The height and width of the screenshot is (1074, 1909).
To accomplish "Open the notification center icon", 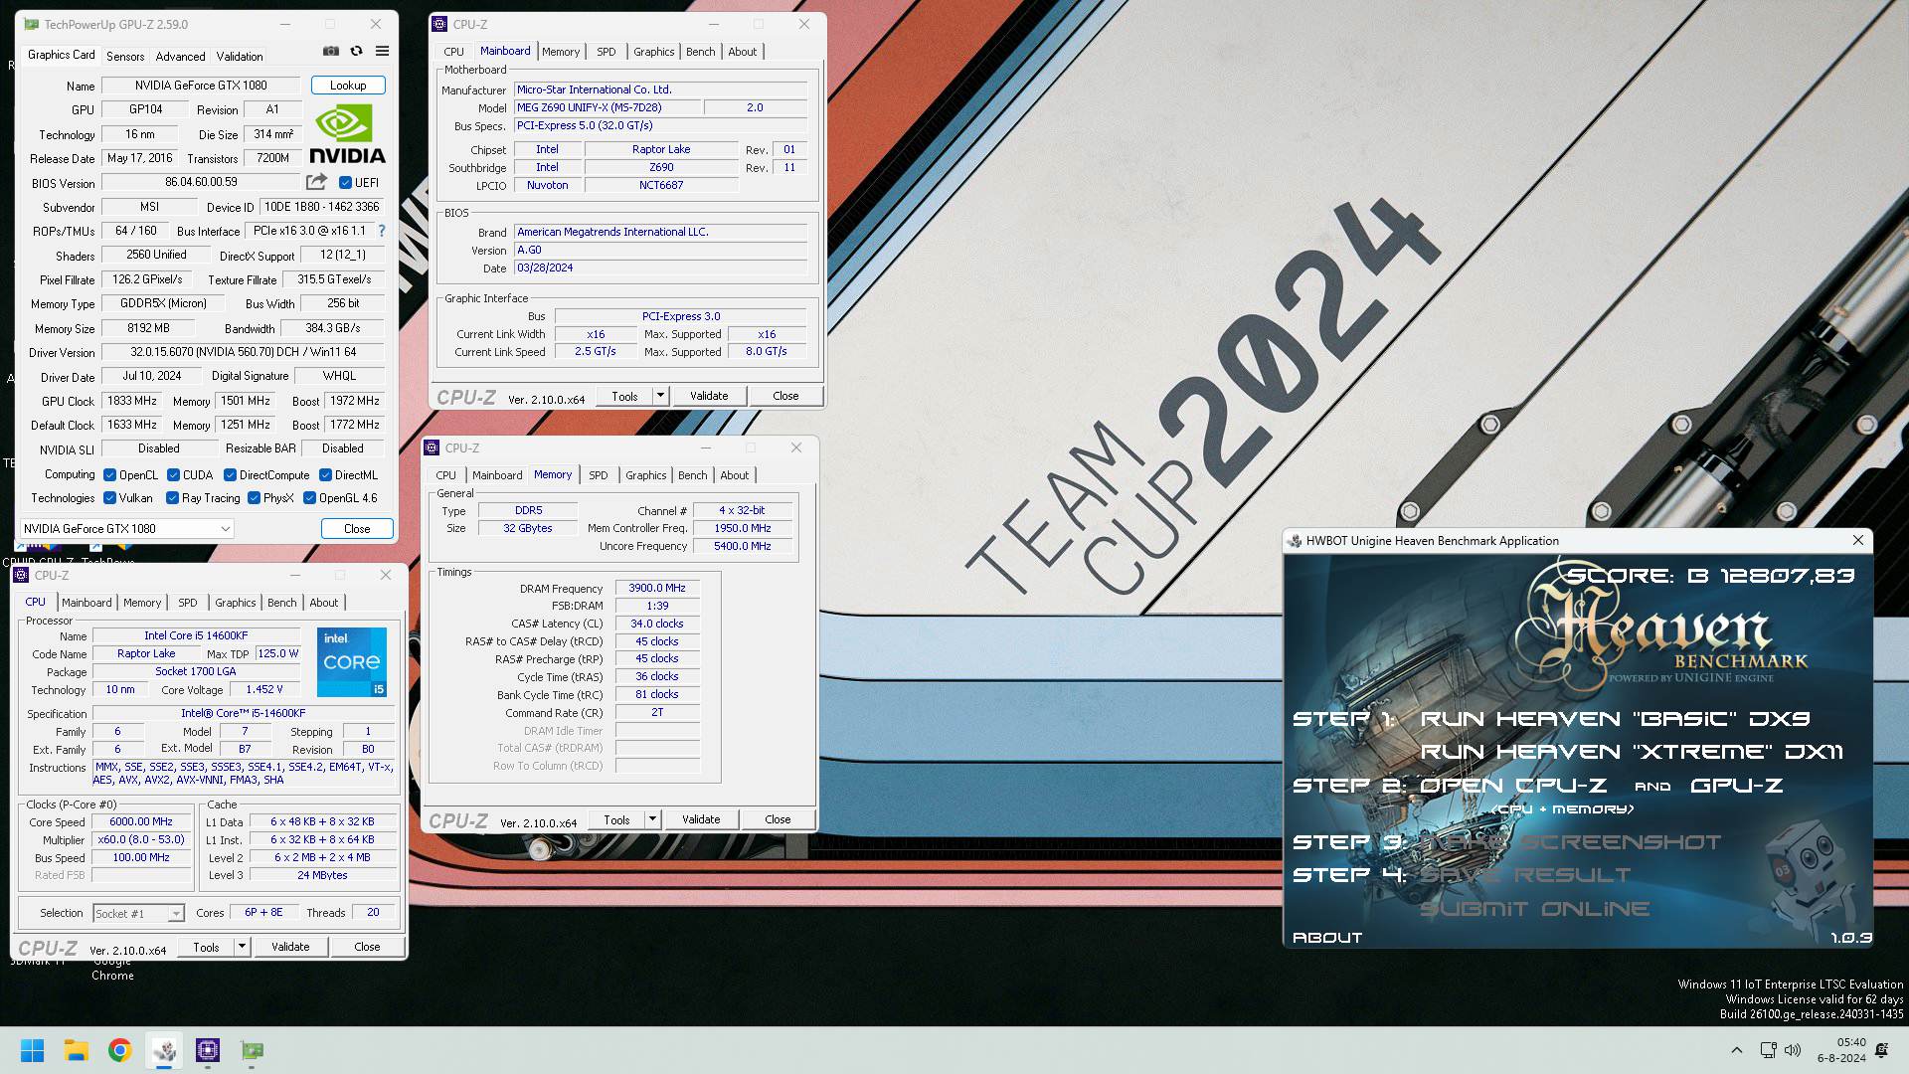I will click(x=1882, y=1050).
